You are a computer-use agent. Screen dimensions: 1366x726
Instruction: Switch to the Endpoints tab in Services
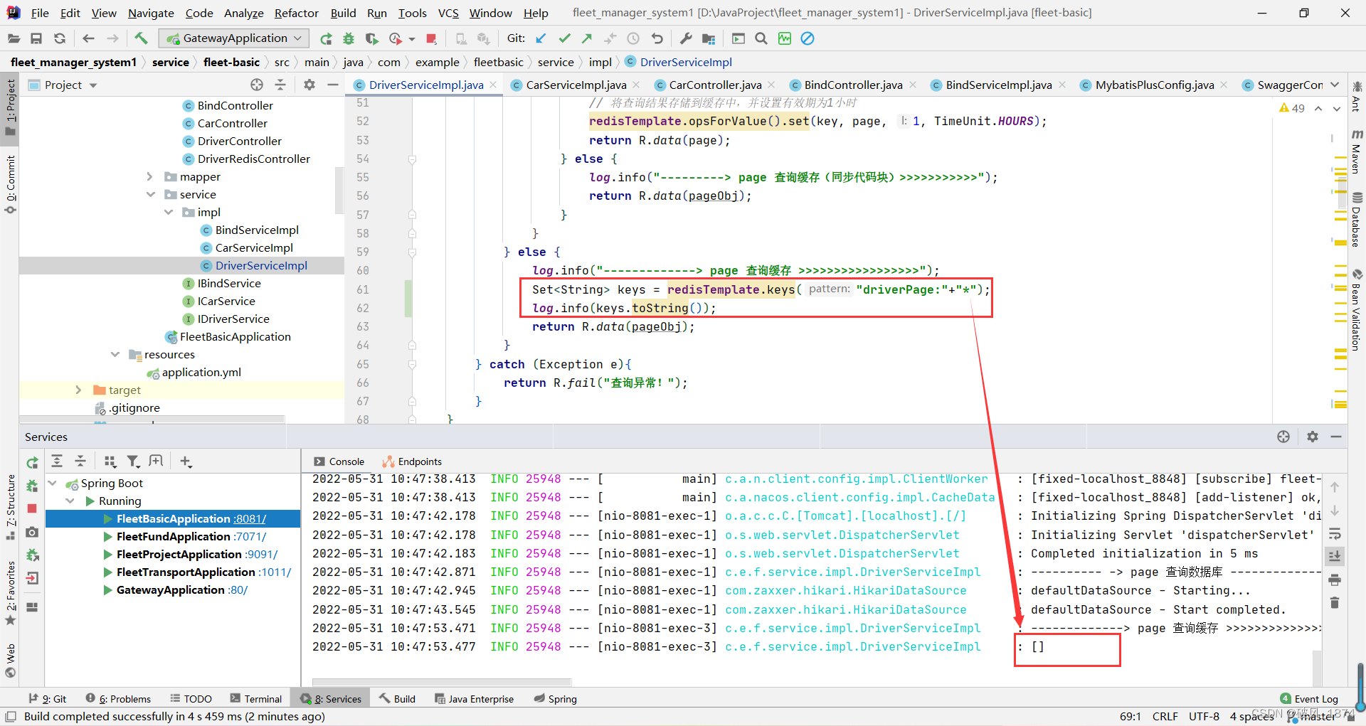pyautogui.click(x=419, y=461)
